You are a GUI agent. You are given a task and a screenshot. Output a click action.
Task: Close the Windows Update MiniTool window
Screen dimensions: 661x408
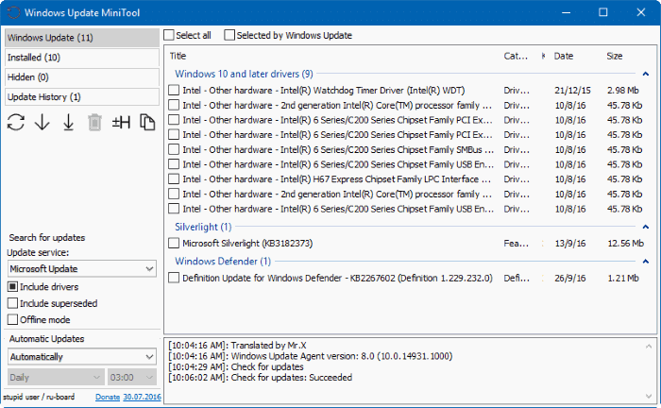pos(641,12)
